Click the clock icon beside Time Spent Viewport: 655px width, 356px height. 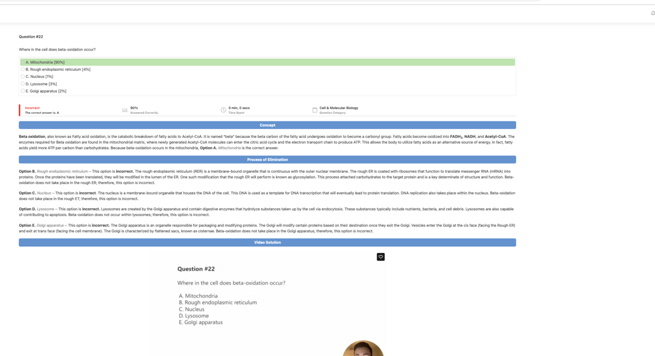(x=223, y=110)
